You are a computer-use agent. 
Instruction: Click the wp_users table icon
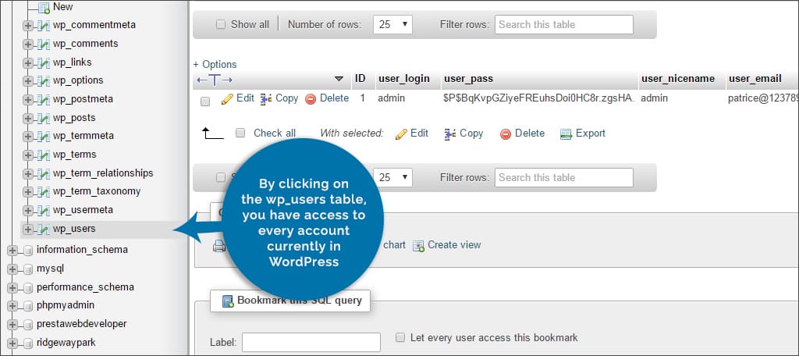click(x=44, y=229)
